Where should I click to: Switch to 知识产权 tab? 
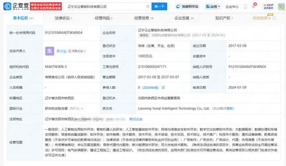224,18
